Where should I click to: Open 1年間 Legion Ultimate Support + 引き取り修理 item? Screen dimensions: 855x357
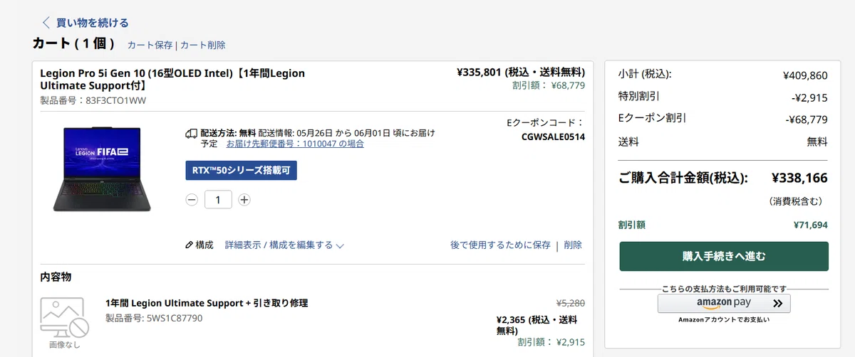(207, 303)
